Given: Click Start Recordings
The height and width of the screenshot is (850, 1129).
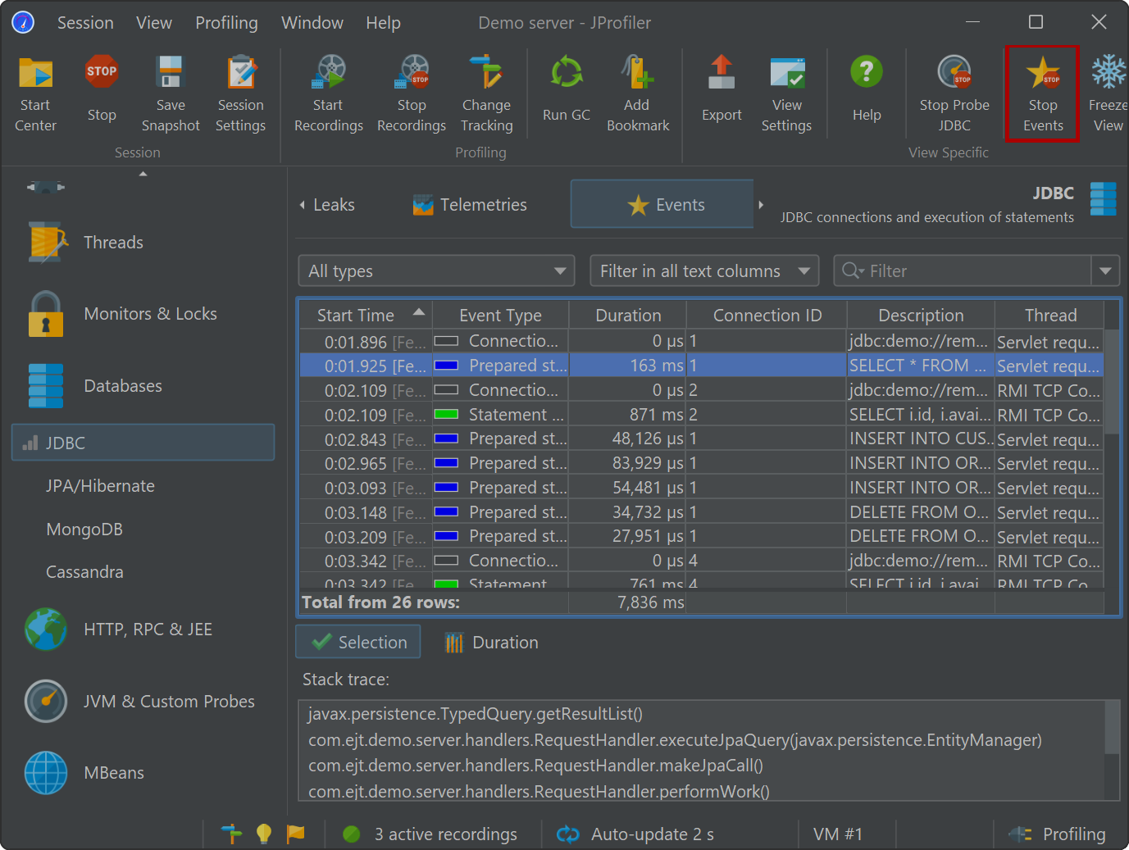Looking at the screenshot, I should click(x=329, y=93).
